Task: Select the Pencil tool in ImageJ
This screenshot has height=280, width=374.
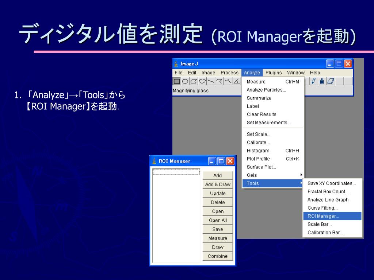Action: click(x=314, y=81)
